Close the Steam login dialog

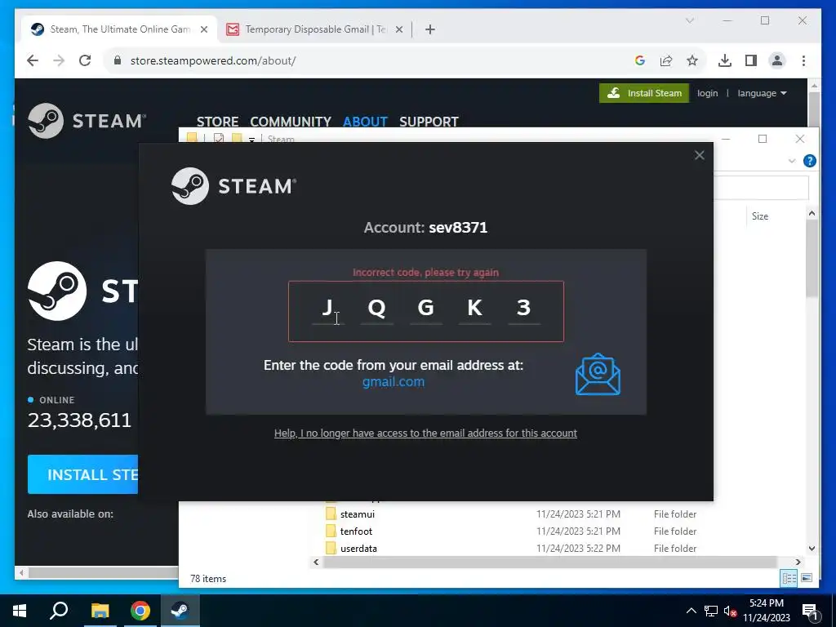(699, 155)
